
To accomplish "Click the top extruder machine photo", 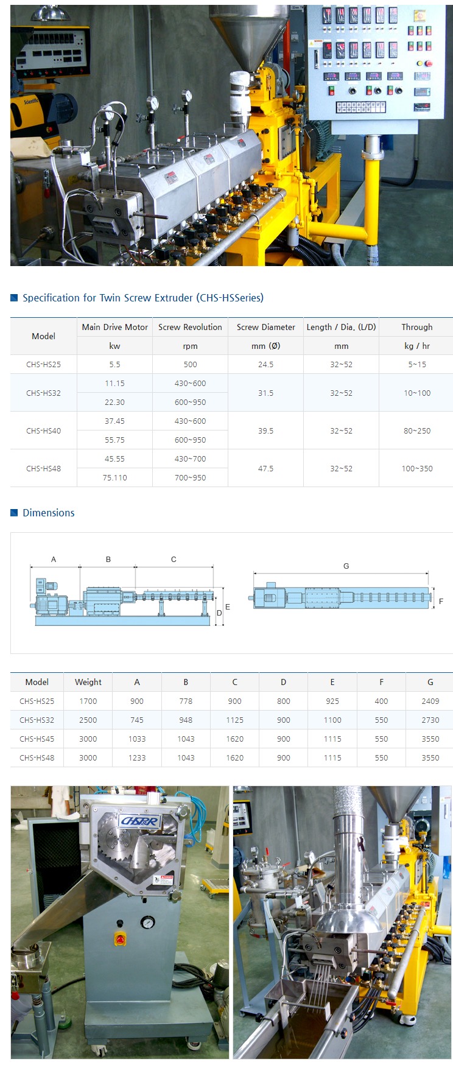I will coord(231,135).
